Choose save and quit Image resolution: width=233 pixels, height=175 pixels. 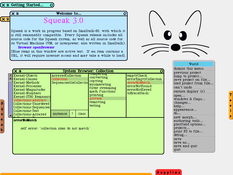193,146
